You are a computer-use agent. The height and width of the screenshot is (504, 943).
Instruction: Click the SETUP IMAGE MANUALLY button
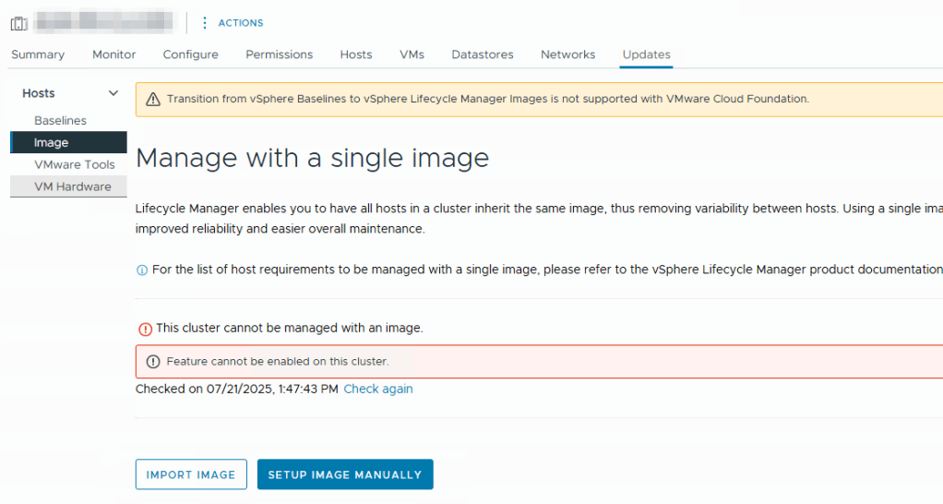pyautogui.click(x=344, y=474)
